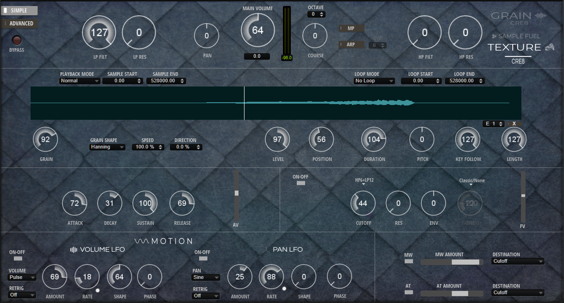Click the MP button
This screenshot has width=564, height=303.
point(351,28)
